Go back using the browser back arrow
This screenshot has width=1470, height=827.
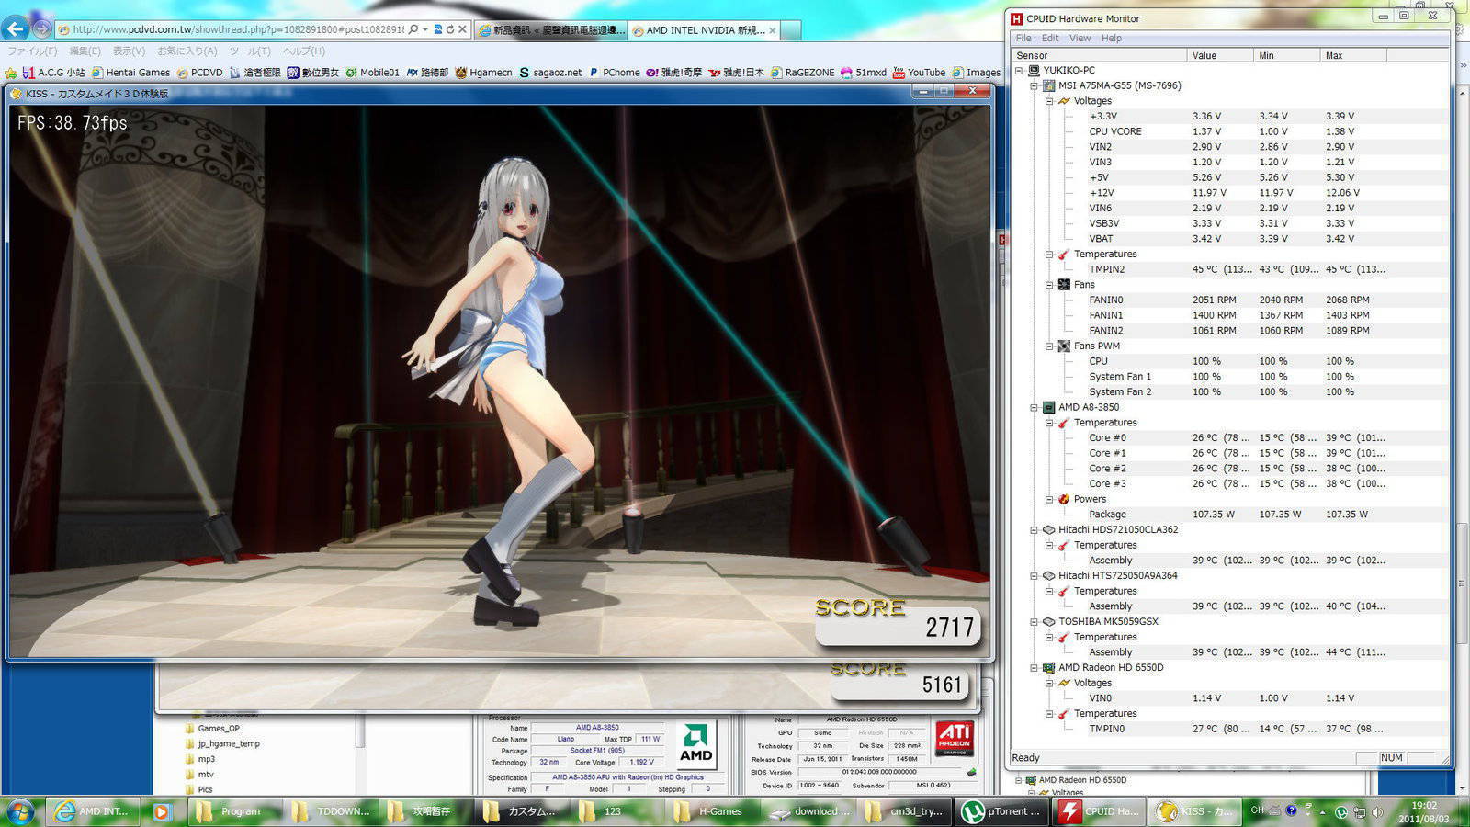click(x=16, y=28)
